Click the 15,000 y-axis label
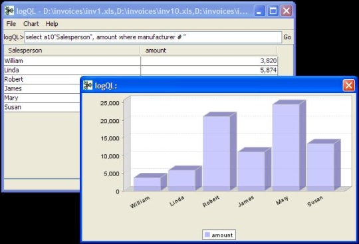359x244 pixels. pyautogui.click(x=110, y=138)
